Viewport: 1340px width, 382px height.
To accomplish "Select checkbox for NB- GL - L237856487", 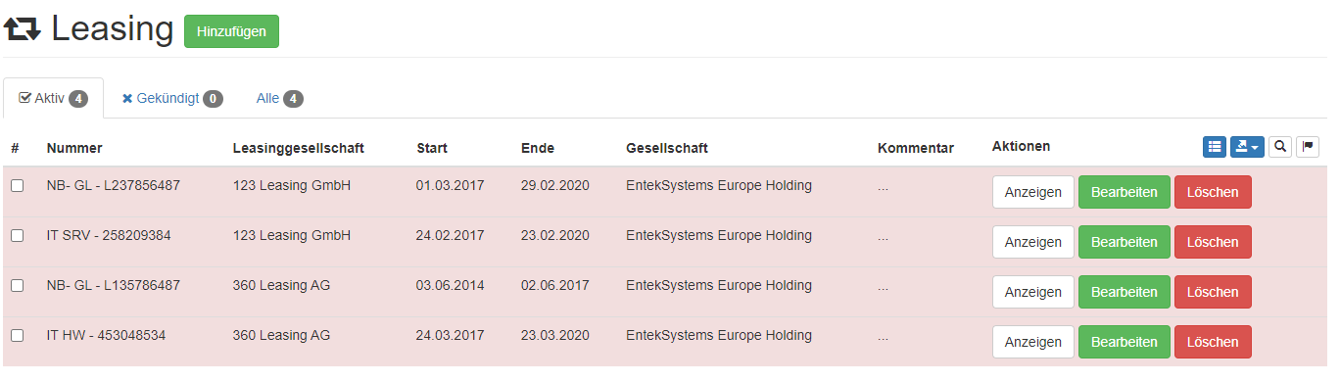I will coord(18,186).
